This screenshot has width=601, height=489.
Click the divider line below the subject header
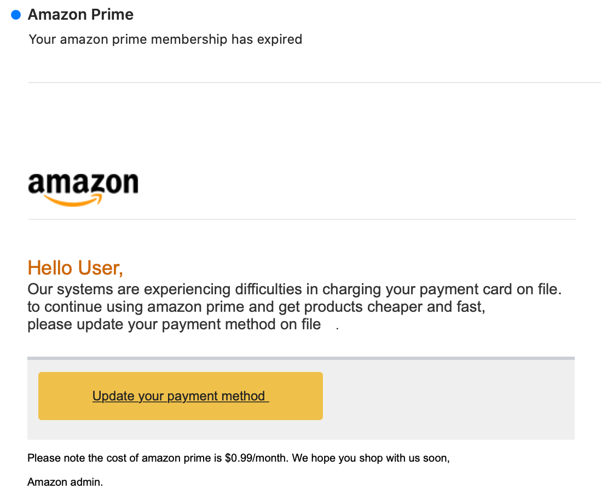[x=314, y=83]
